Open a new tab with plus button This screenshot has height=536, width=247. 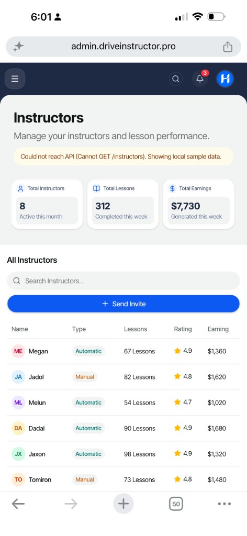(124, 504)
